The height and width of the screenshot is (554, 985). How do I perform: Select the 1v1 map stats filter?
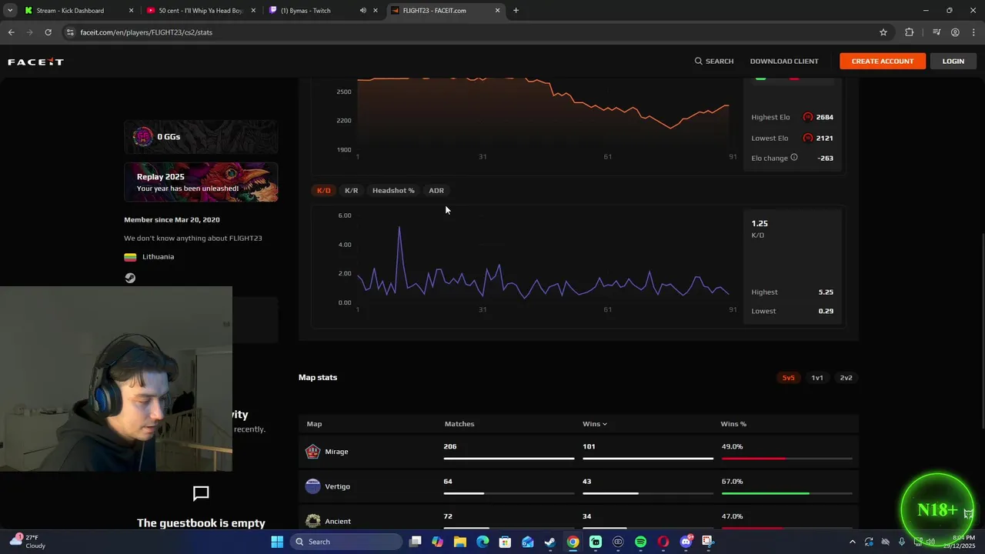(817, 378)
